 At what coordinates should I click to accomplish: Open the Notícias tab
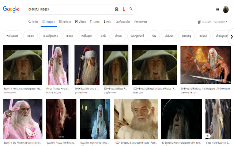coord(65,22)
